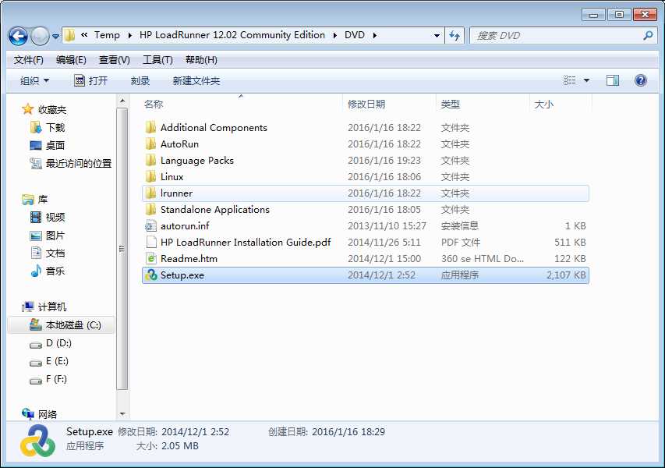Image resolution: width=665 pixels, height=468 pixels.
Task: Click the magnifier search icon
Action: (648, 36)
